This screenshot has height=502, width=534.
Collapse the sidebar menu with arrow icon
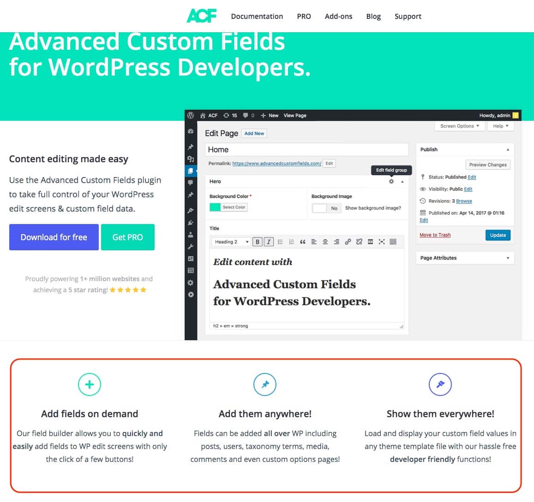coord(191,295)
